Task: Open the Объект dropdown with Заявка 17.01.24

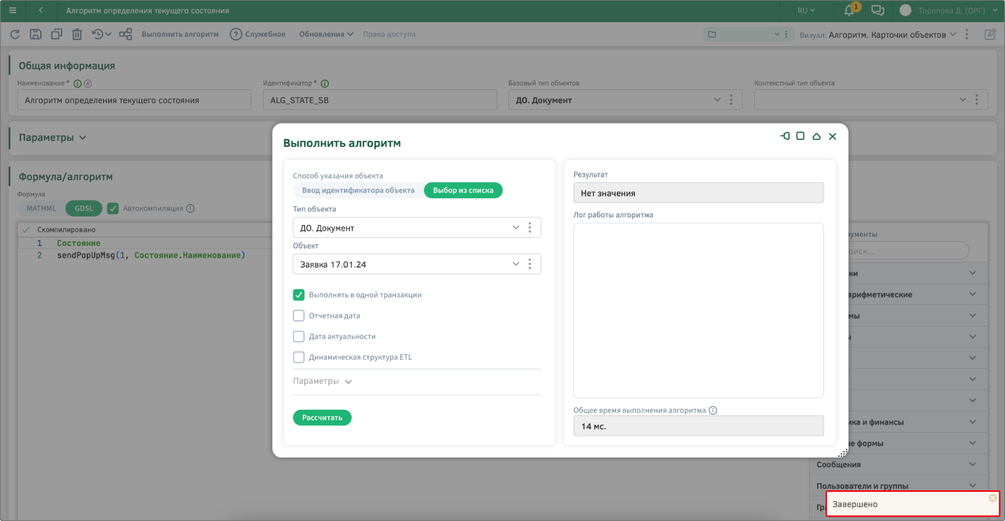Action: (x=515, y=265)
